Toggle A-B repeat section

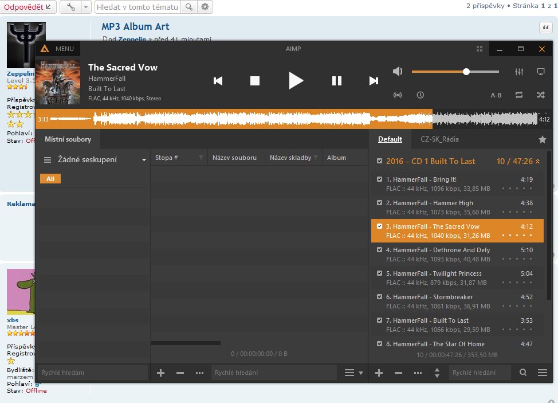coord(496,95)
